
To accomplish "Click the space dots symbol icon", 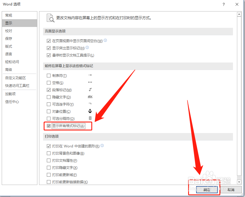I will coord(90,82).
